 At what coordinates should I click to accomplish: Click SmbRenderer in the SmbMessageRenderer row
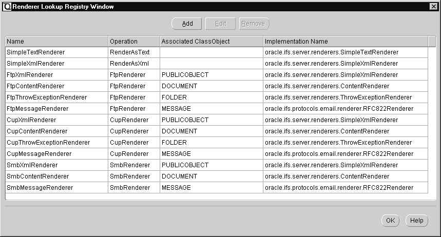click(x=134, y=188)
